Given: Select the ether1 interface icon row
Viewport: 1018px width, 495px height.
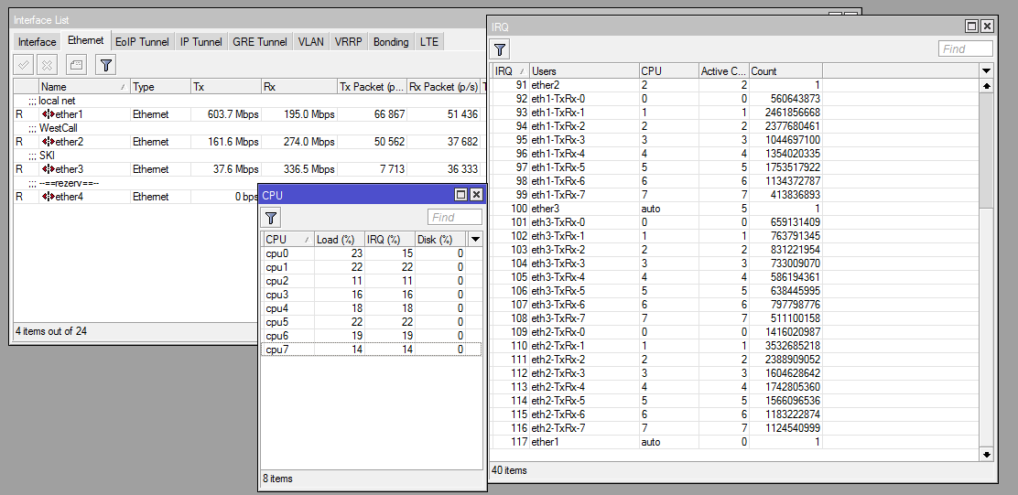Looking at the screenshot, I should pyautogui.click(x=49, y=114).
